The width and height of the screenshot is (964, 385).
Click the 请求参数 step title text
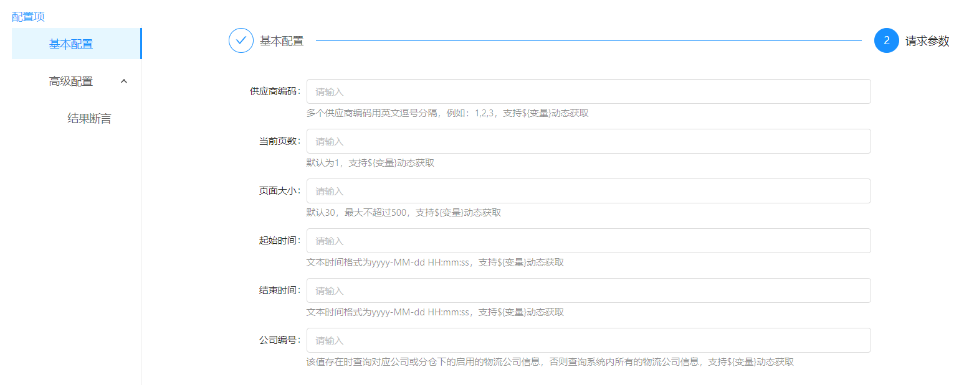click(927, 41)
